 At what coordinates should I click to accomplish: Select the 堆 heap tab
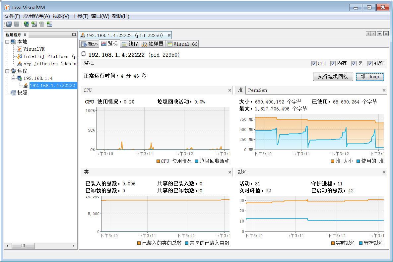click(240, 90)
